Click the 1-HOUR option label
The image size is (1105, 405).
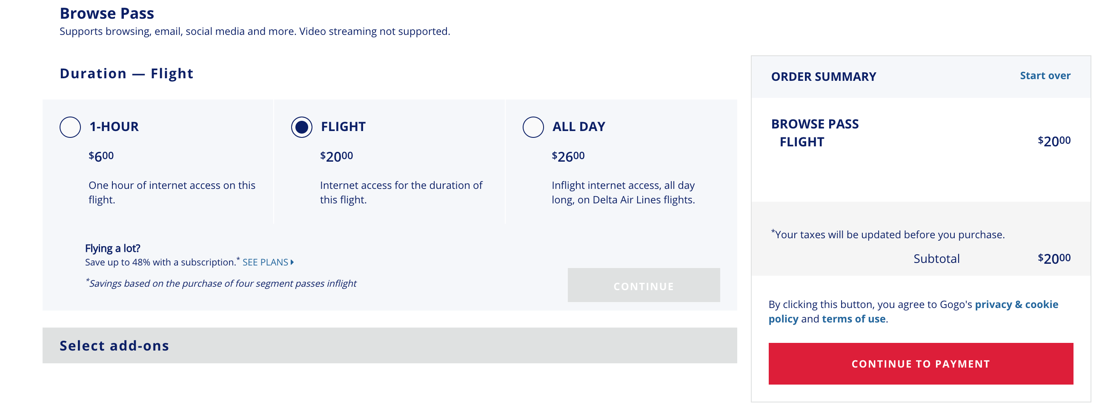tap(114, 127)
